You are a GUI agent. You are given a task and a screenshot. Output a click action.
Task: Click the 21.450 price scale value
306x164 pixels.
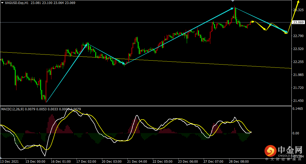(x=298, y=101)
